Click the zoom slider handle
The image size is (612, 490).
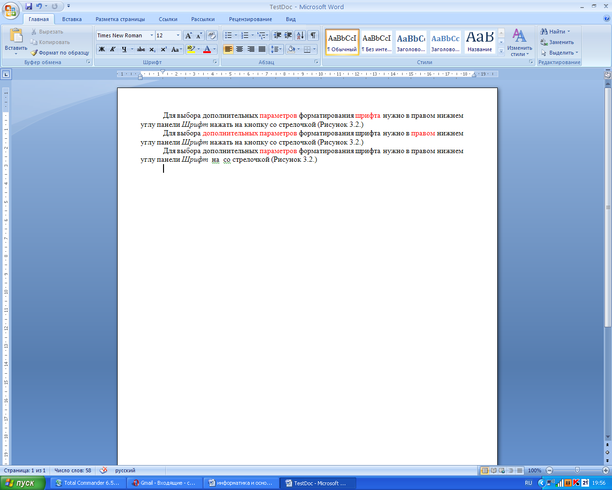tap(577, 470)
